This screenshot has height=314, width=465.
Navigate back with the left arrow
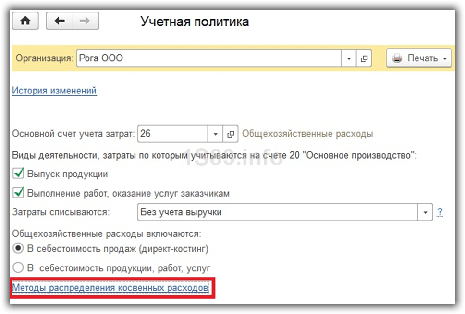coord(60,21)
